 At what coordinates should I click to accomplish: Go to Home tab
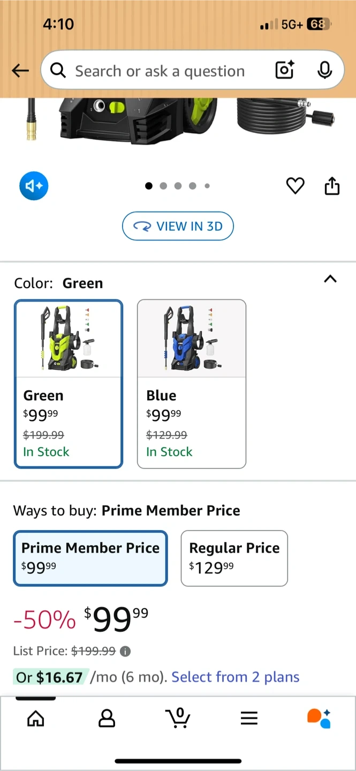[x=36, y=719]
